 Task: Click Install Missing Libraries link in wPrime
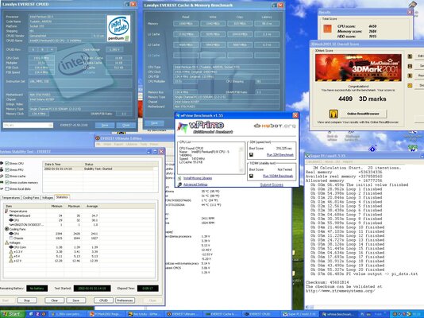(198, 178)
